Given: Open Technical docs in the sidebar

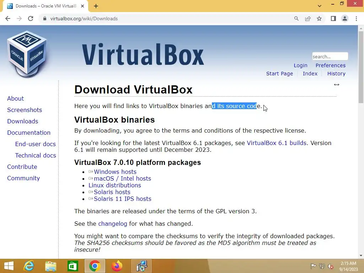Looking at the screenshot, I should click(x=35, y=155).
